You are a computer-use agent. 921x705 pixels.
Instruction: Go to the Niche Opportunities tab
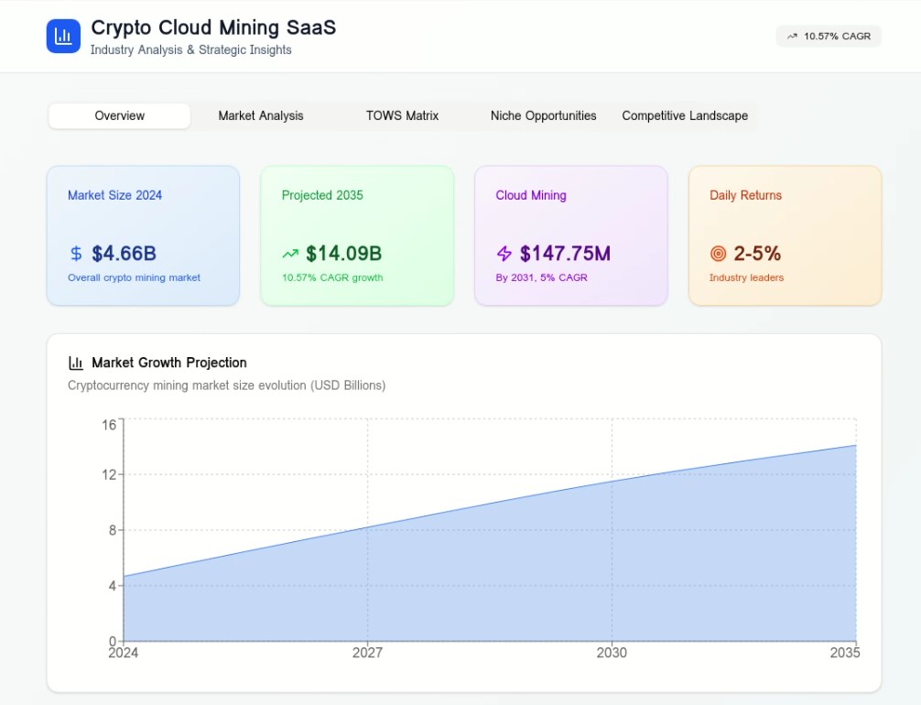pyautogui.click(x=543, y=116)
